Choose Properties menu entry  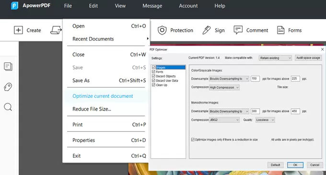point(106,140)
